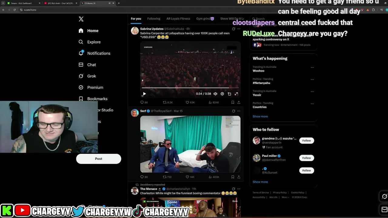Follow Paul miller
Image resolution: width=388 pixels, height=218 pixels.
[306, 158]
